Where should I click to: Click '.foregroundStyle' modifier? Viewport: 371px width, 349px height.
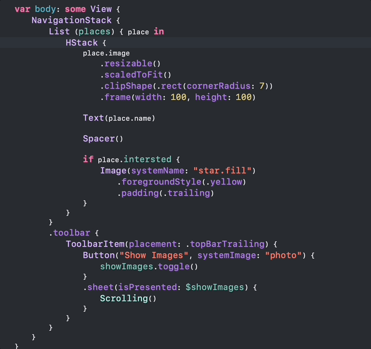[159, 182]
